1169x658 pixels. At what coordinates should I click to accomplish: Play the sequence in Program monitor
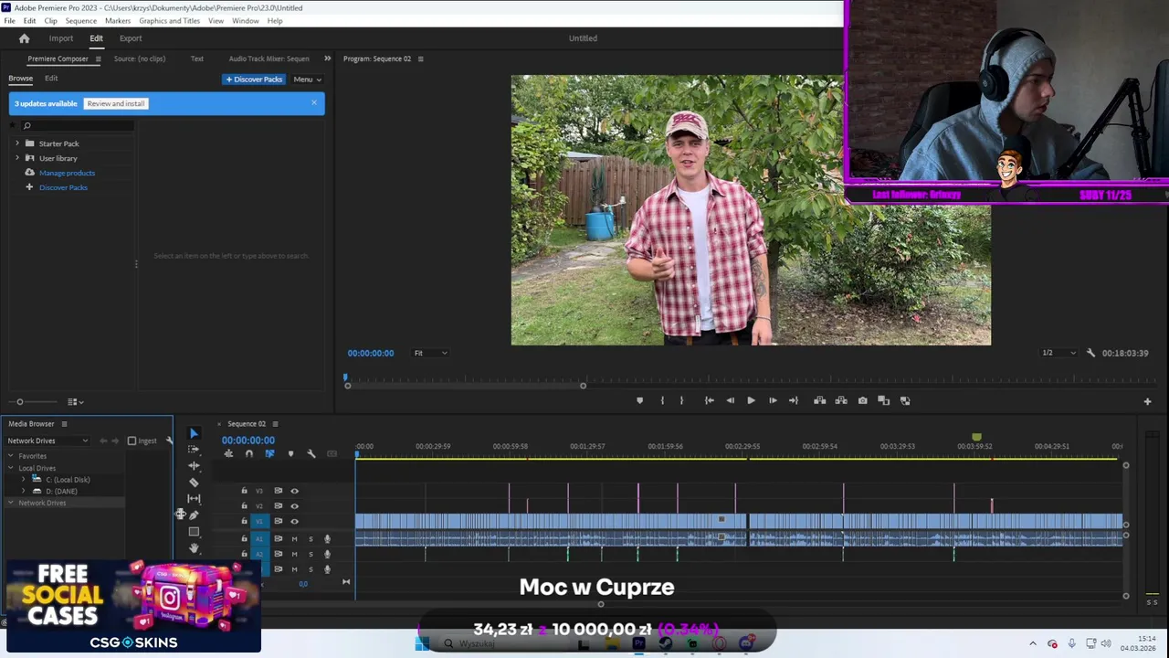751,400
